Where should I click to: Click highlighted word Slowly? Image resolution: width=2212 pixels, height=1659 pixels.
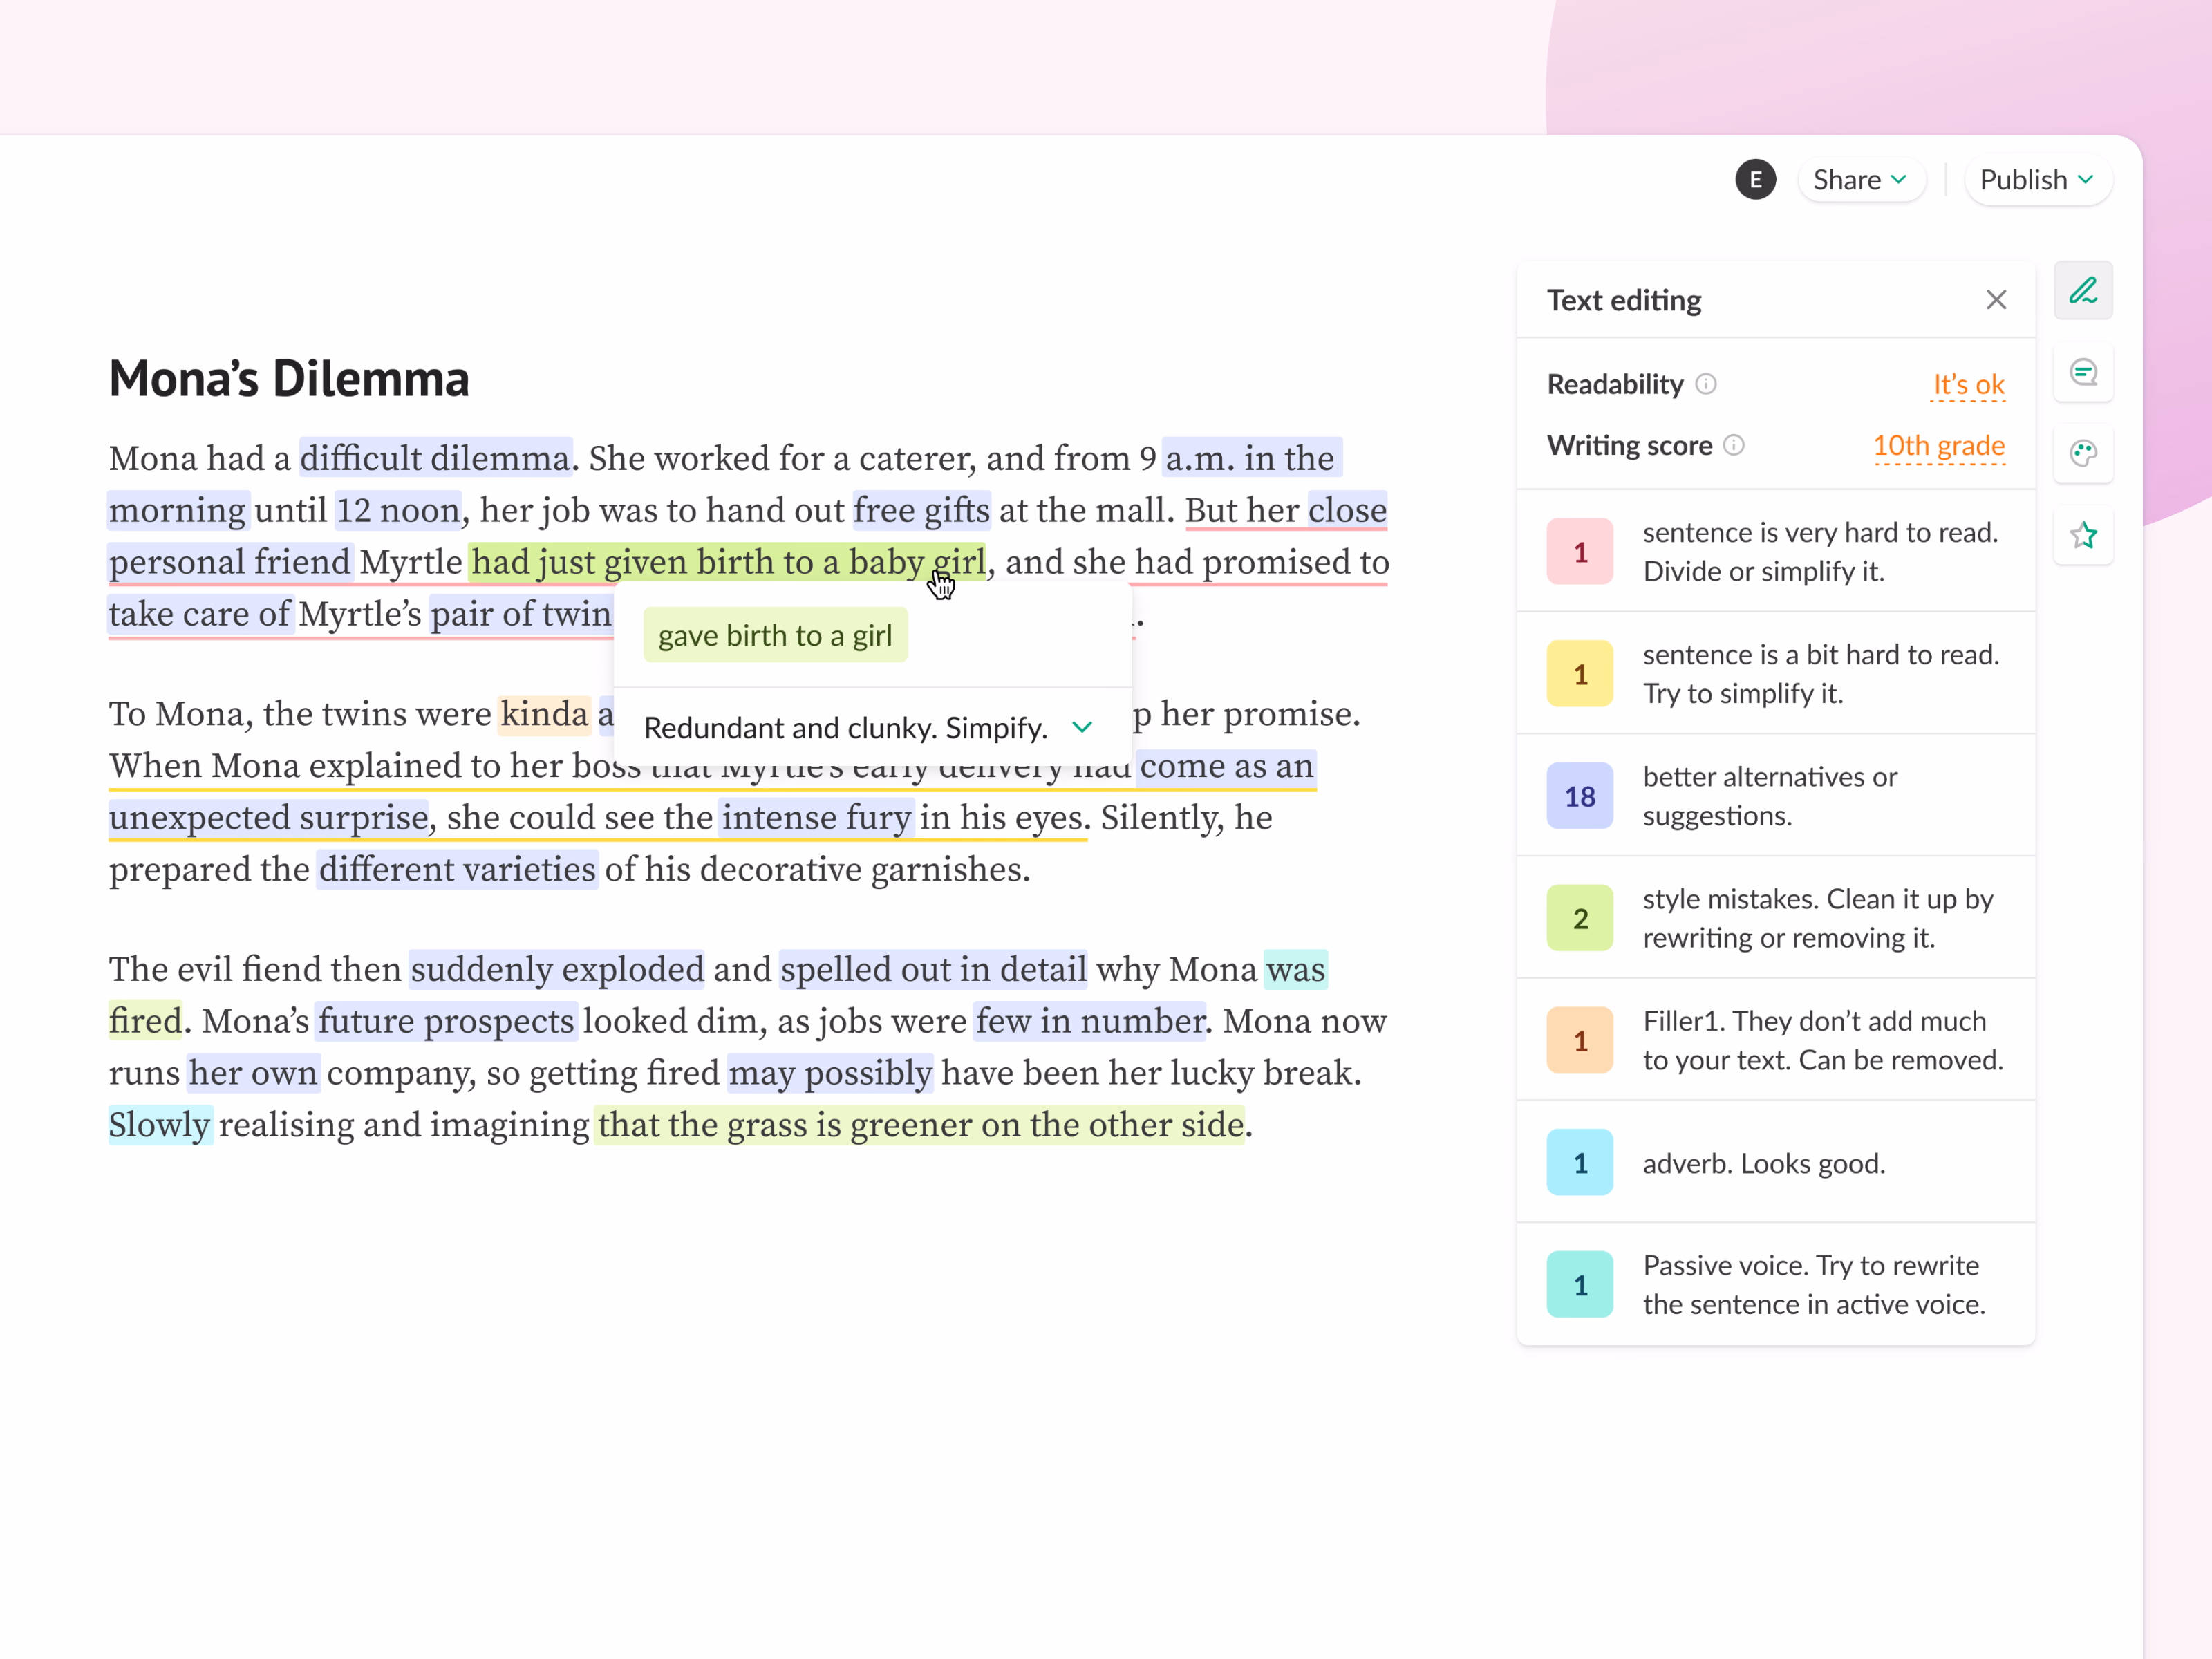(x=160, y=1125)
